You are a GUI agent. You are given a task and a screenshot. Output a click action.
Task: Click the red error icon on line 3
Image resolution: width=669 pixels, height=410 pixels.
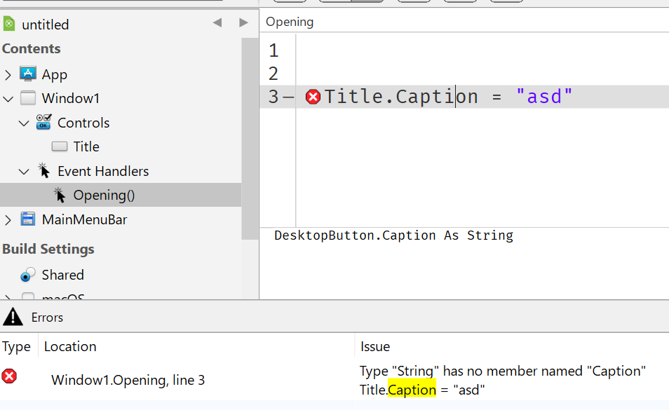[x=313, y=97]
